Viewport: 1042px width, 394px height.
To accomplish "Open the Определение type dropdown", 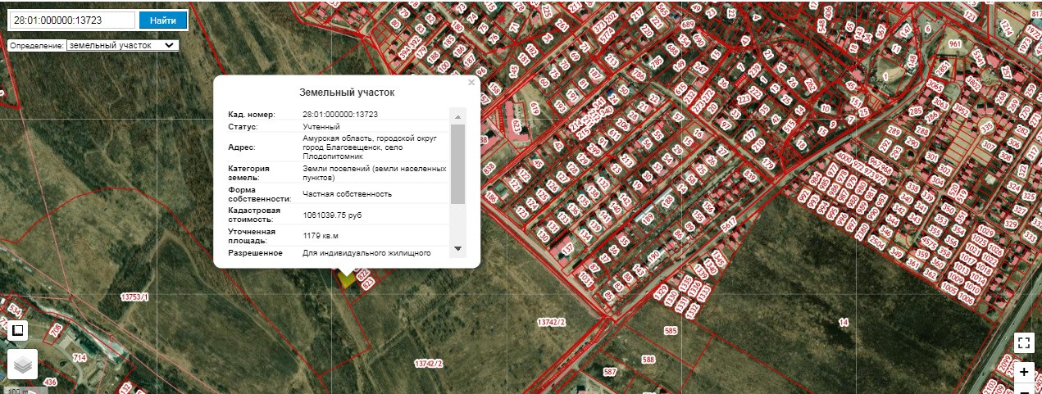I will pos(122,45).
